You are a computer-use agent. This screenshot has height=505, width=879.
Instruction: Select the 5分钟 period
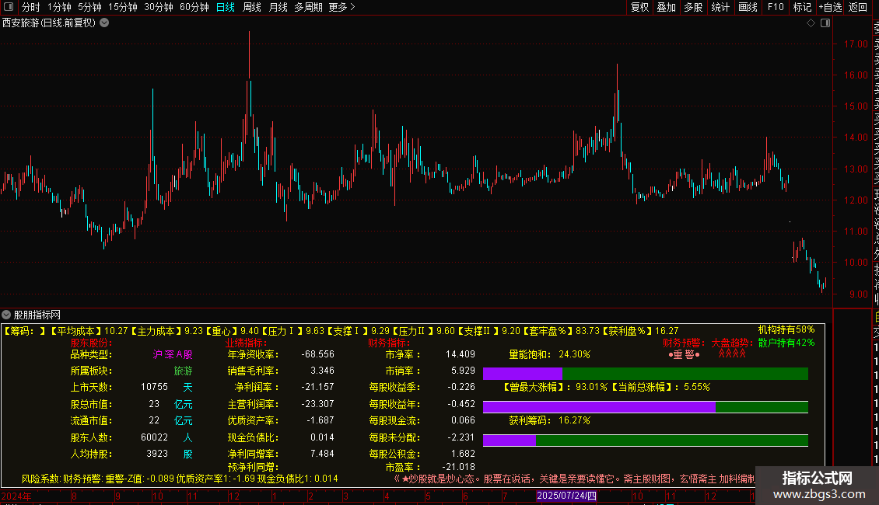click(89, 7)
